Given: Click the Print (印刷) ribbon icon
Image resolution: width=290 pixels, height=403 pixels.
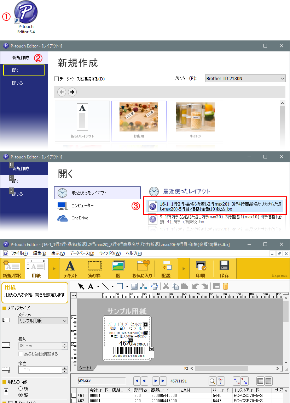Looking at the screenshot, I should pos(201,269).
